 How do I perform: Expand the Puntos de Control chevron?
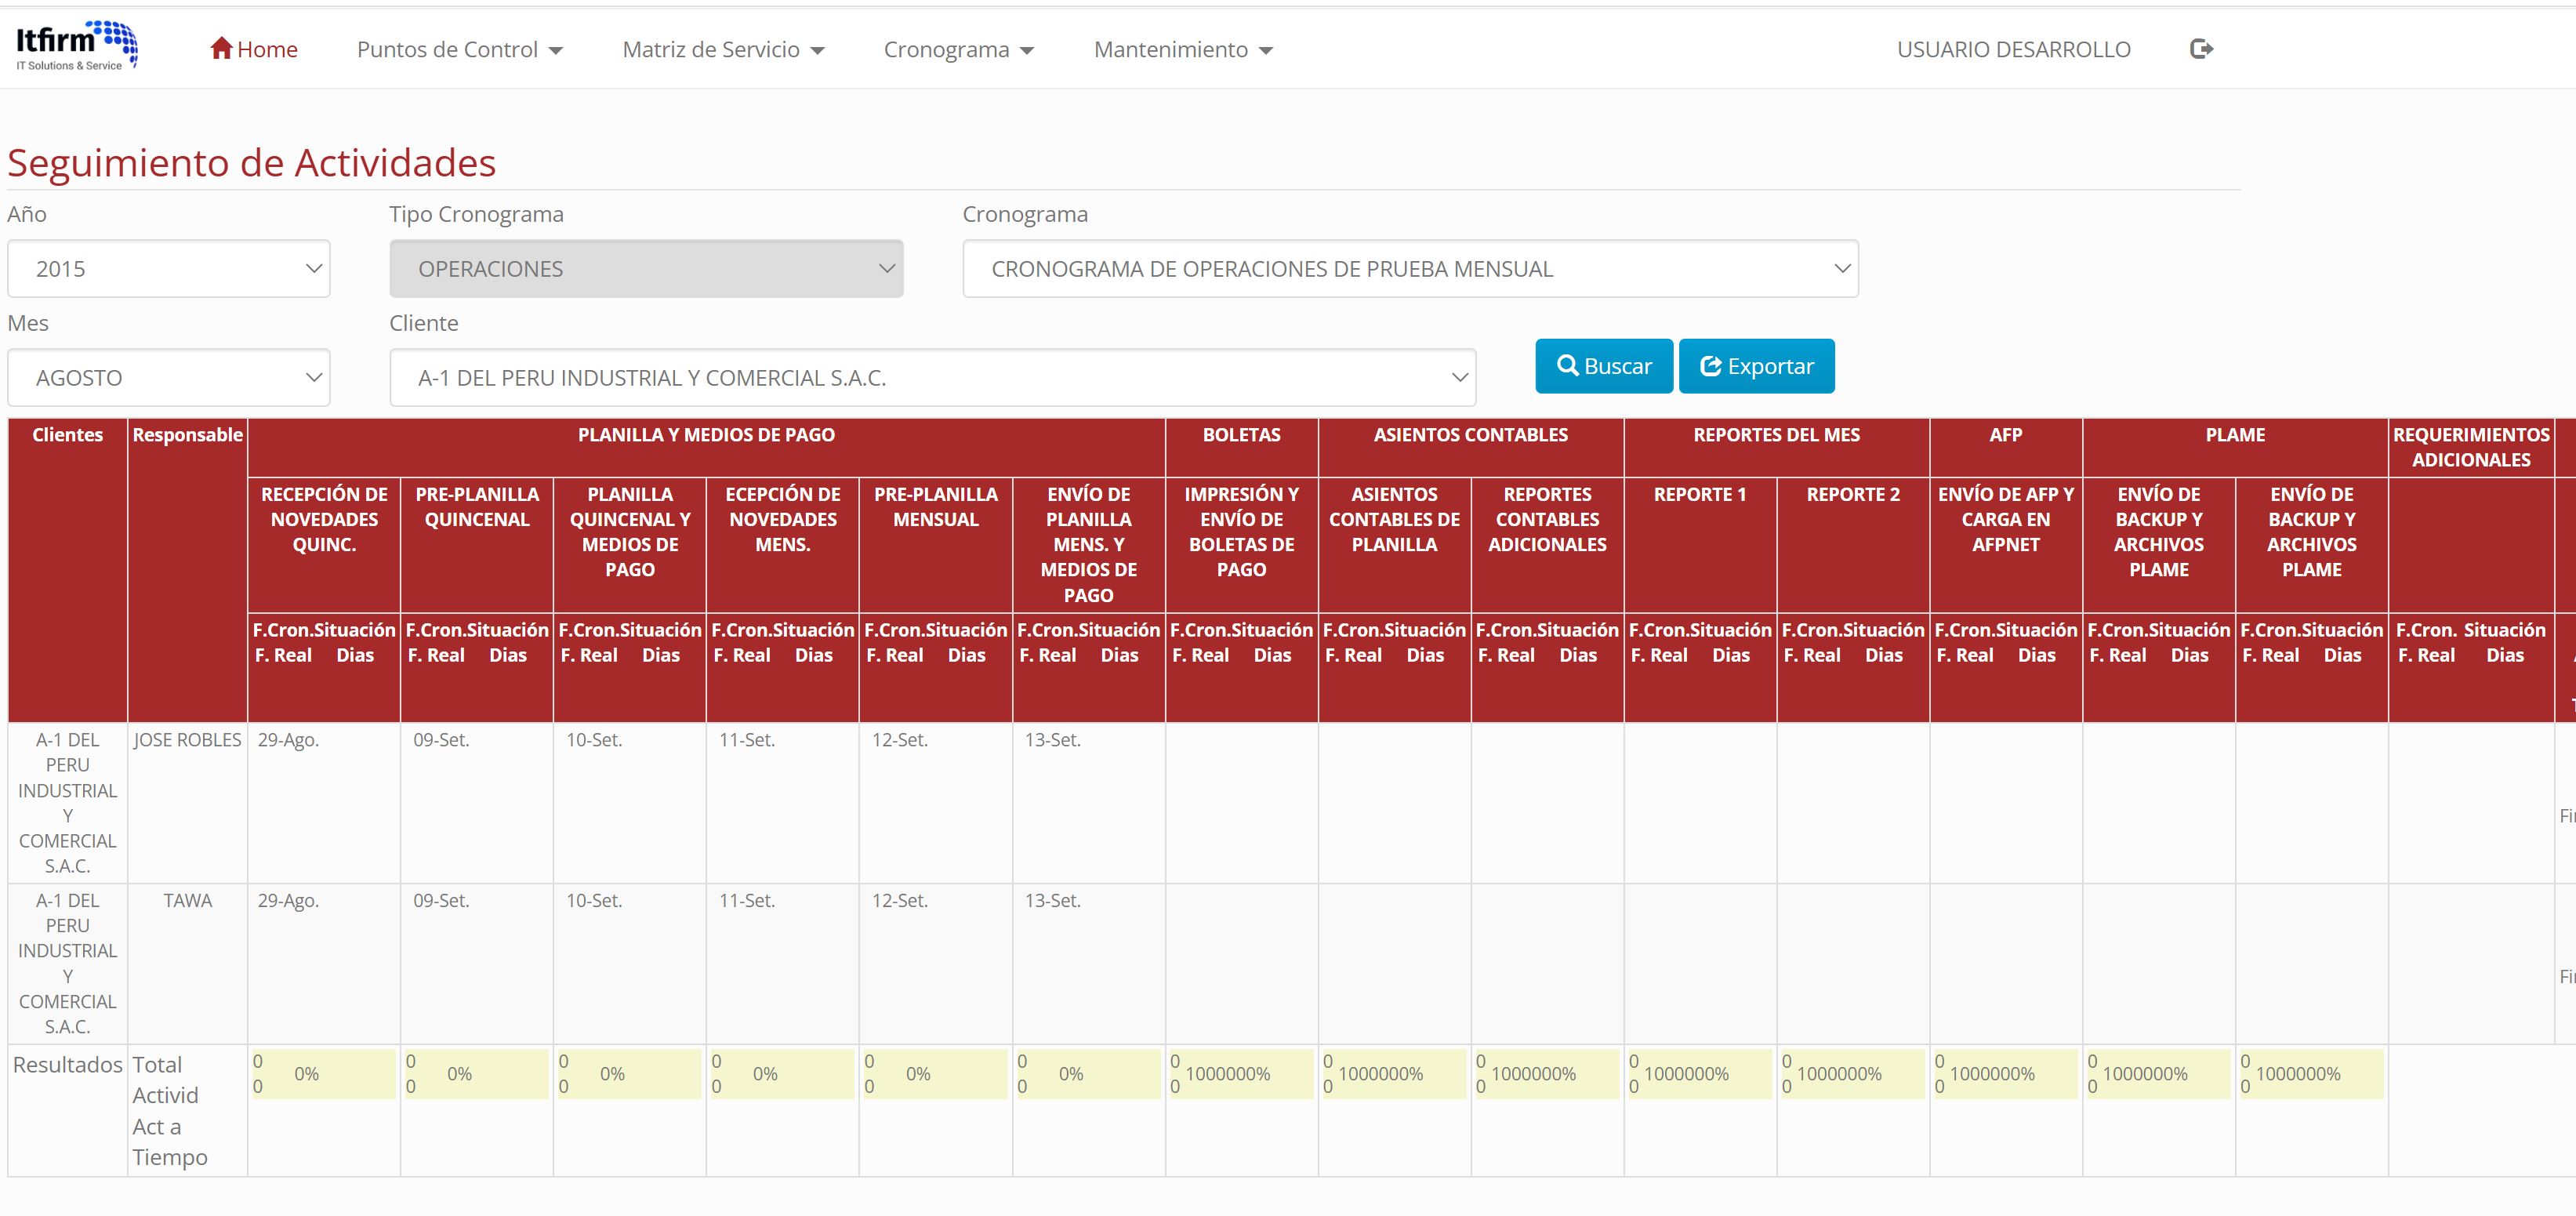coord(556,50)
